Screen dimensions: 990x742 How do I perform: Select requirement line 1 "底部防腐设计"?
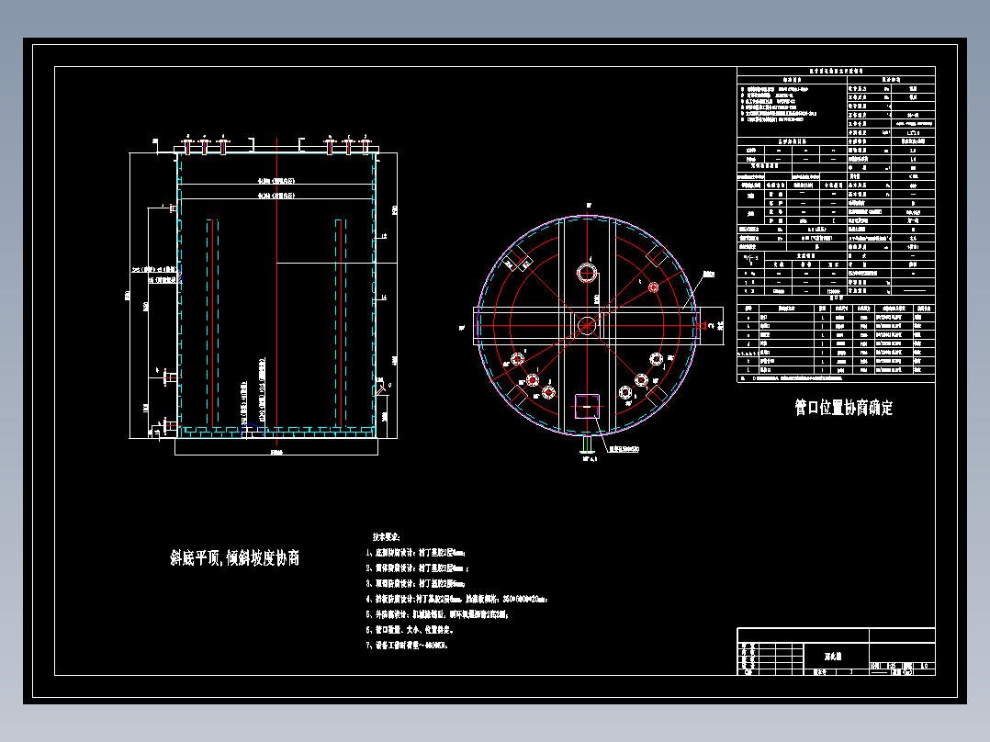(x=415, y=553)
